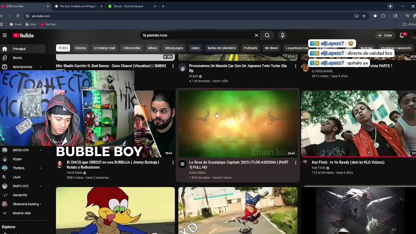This screenshot has height=234, width=416.
Task: Open the notifications bell
Action: coord(402,35)
